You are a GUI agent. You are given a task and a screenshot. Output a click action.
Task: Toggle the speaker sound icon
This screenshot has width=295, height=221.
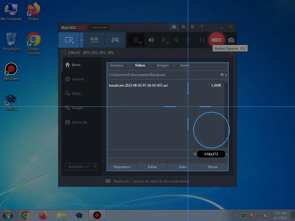pos(151,40)
